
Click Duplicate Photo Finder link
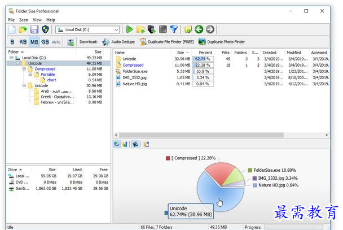226,42
